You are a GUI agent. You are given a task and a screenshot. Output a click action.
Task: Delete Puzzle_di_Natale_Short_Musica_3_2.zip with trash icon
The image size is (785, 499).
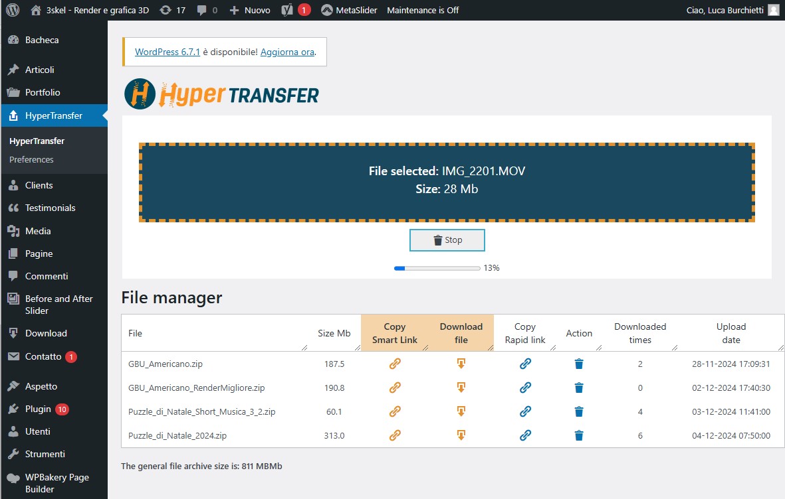tap(579, 411)
